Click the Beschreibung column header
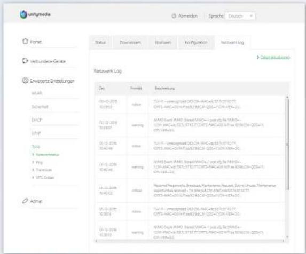The image size is (306, 254). click(164, 88)
